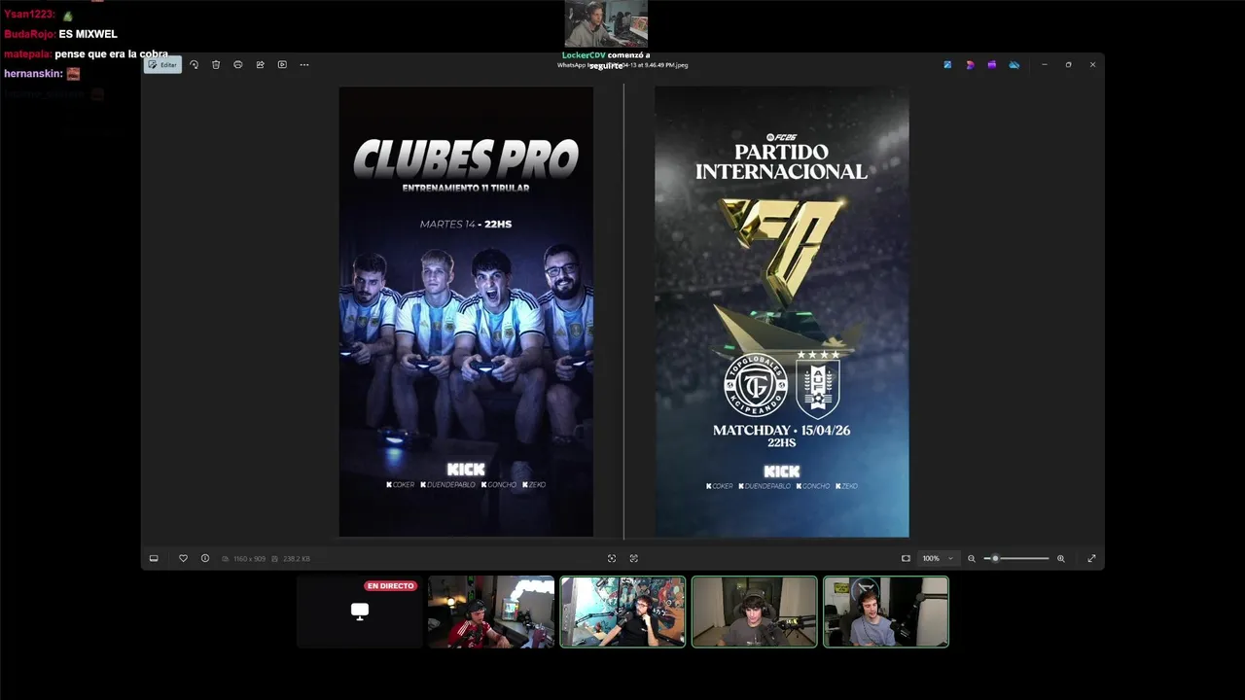Delete the image with the trash icon

[x=216, y=65]
